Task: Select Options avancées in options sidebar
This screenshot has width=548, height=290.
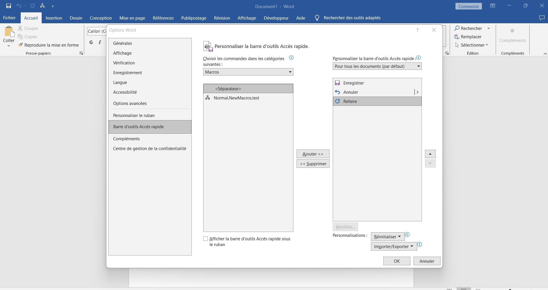Action: (x=150, y=103)
